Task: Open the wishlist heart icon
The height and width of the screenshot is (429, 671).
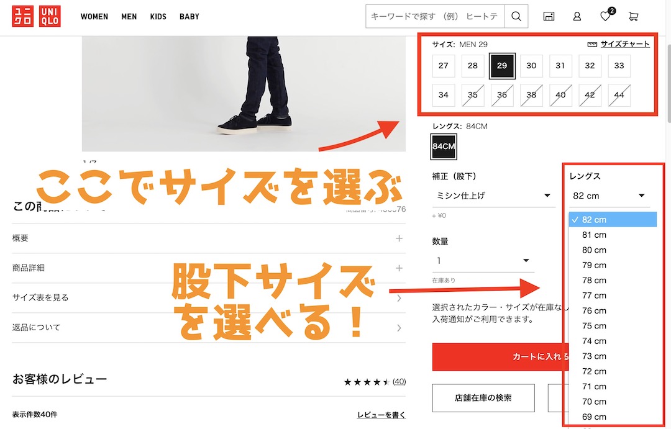Action: pyautogui.click(x=605, y=17)
